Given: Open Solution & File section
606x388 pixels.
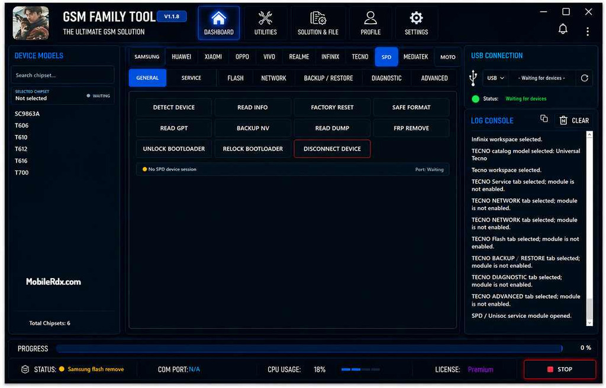Looking at the screenshot, I should [x=318, y=23].
